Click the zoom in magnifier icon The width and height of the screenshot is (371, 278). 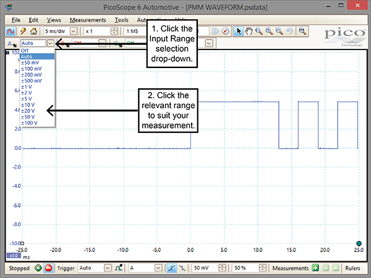(x=269, y=32)
